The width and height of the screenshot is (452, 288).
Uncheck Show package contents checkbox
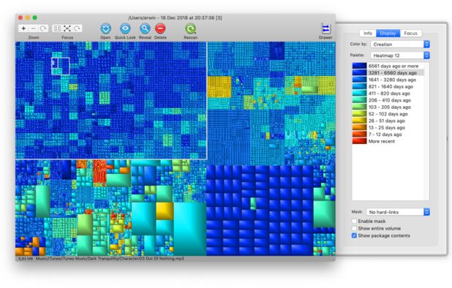point(354,235)
